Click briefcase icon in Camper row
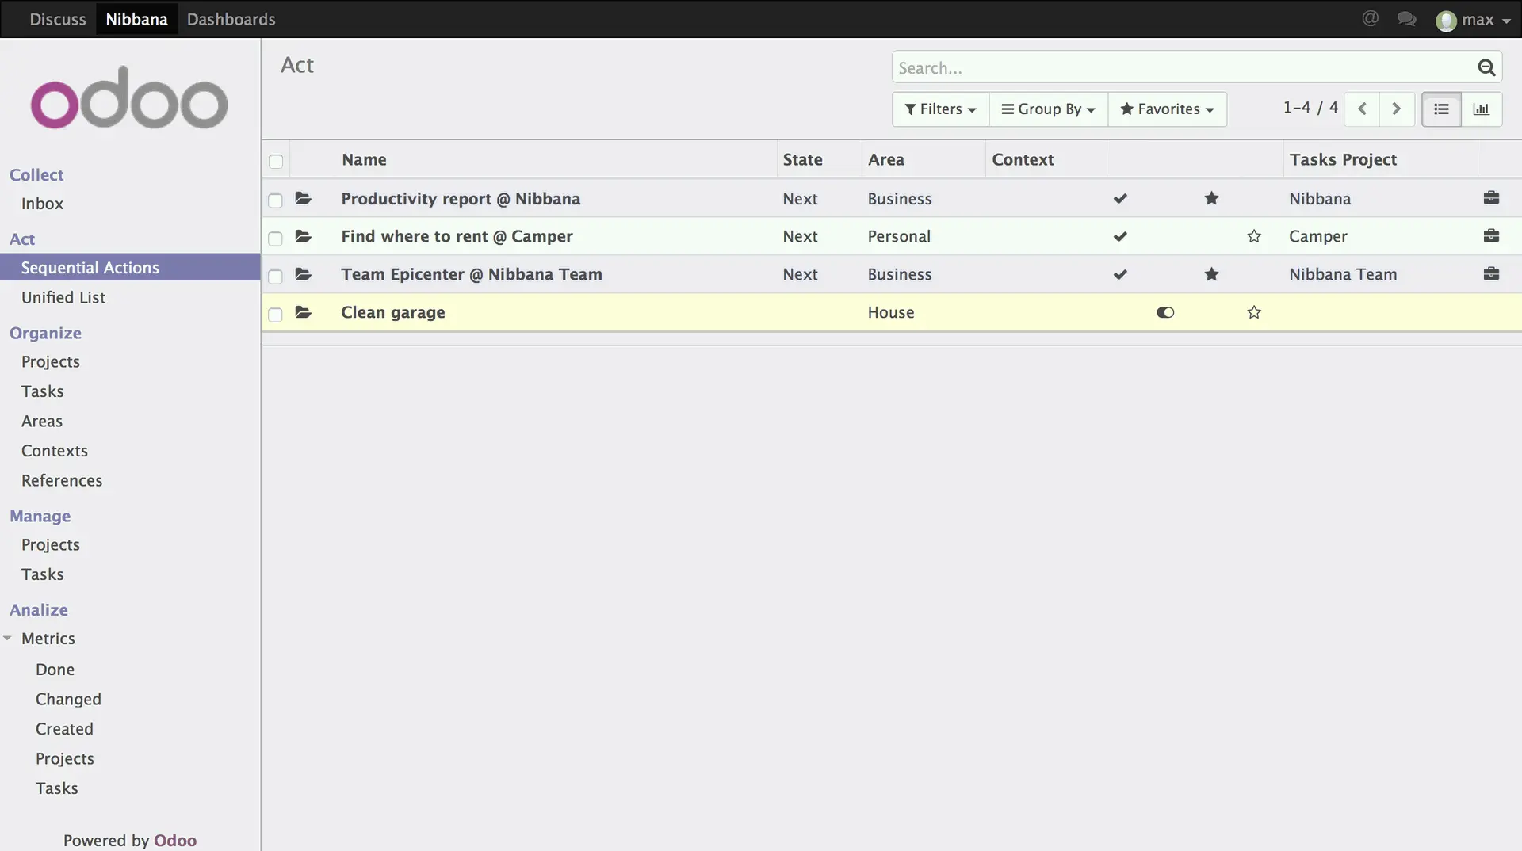The height and width of the screenshot is (851, 1522). [1491, 236]
